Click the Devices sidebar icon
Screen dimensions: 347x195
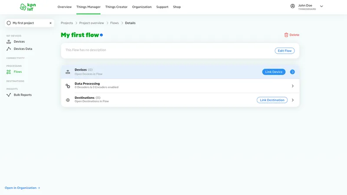point(9,42)
